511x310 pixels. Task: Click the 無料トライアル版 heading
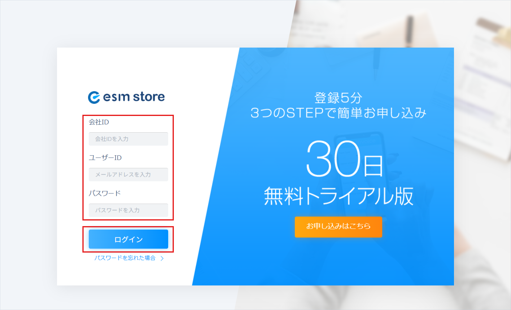click(x=339, y=196)
